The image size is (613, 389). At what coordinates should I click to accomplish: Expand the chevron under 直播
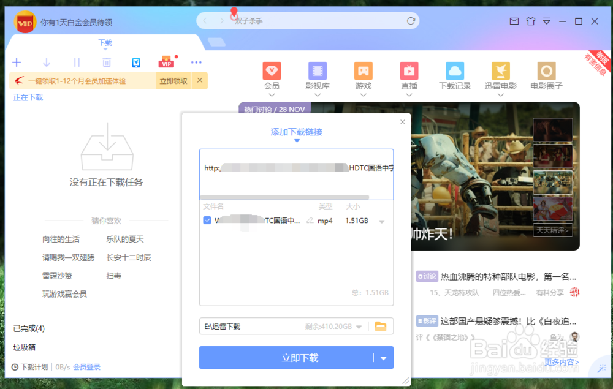pos(409,95)
